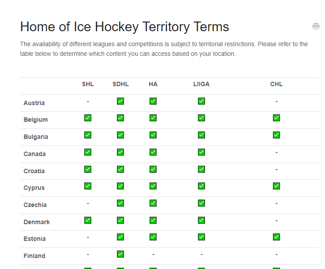Click the page title heading

click(124, 27)
